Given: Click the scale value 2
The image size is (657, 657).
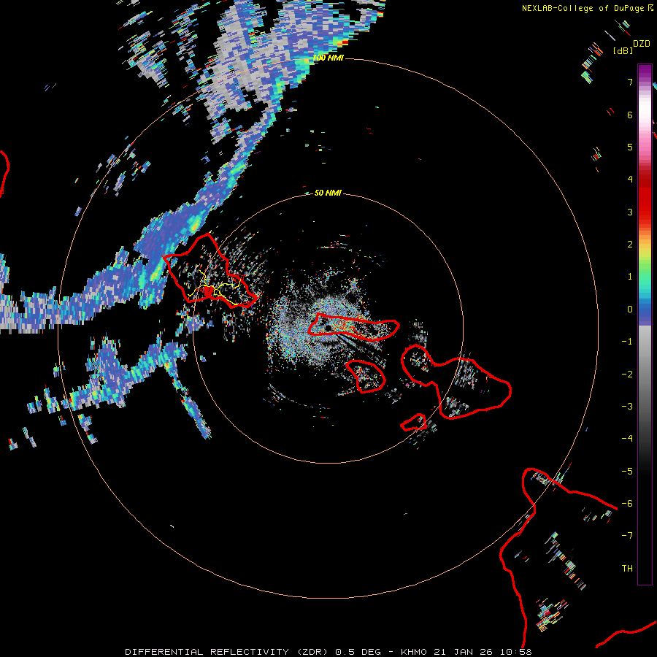Looking at the screenshot, I should [630, 245].
